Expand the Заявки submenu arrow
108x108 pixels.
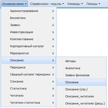click(53, 25)
